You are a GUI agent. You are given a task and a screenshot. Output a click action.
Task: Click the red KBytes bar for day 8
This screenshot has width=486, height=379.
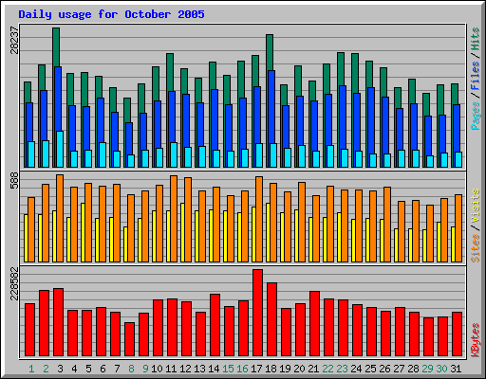click(x=129, y=339)
